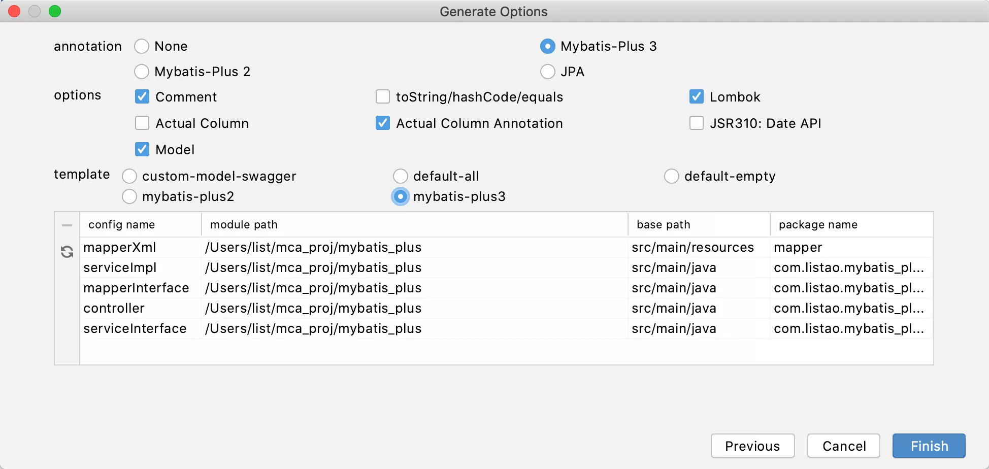The height and width of the screenshot is (469, 989).
Task: Select the serviceInterface config row
Action: [x=506, y=328]
